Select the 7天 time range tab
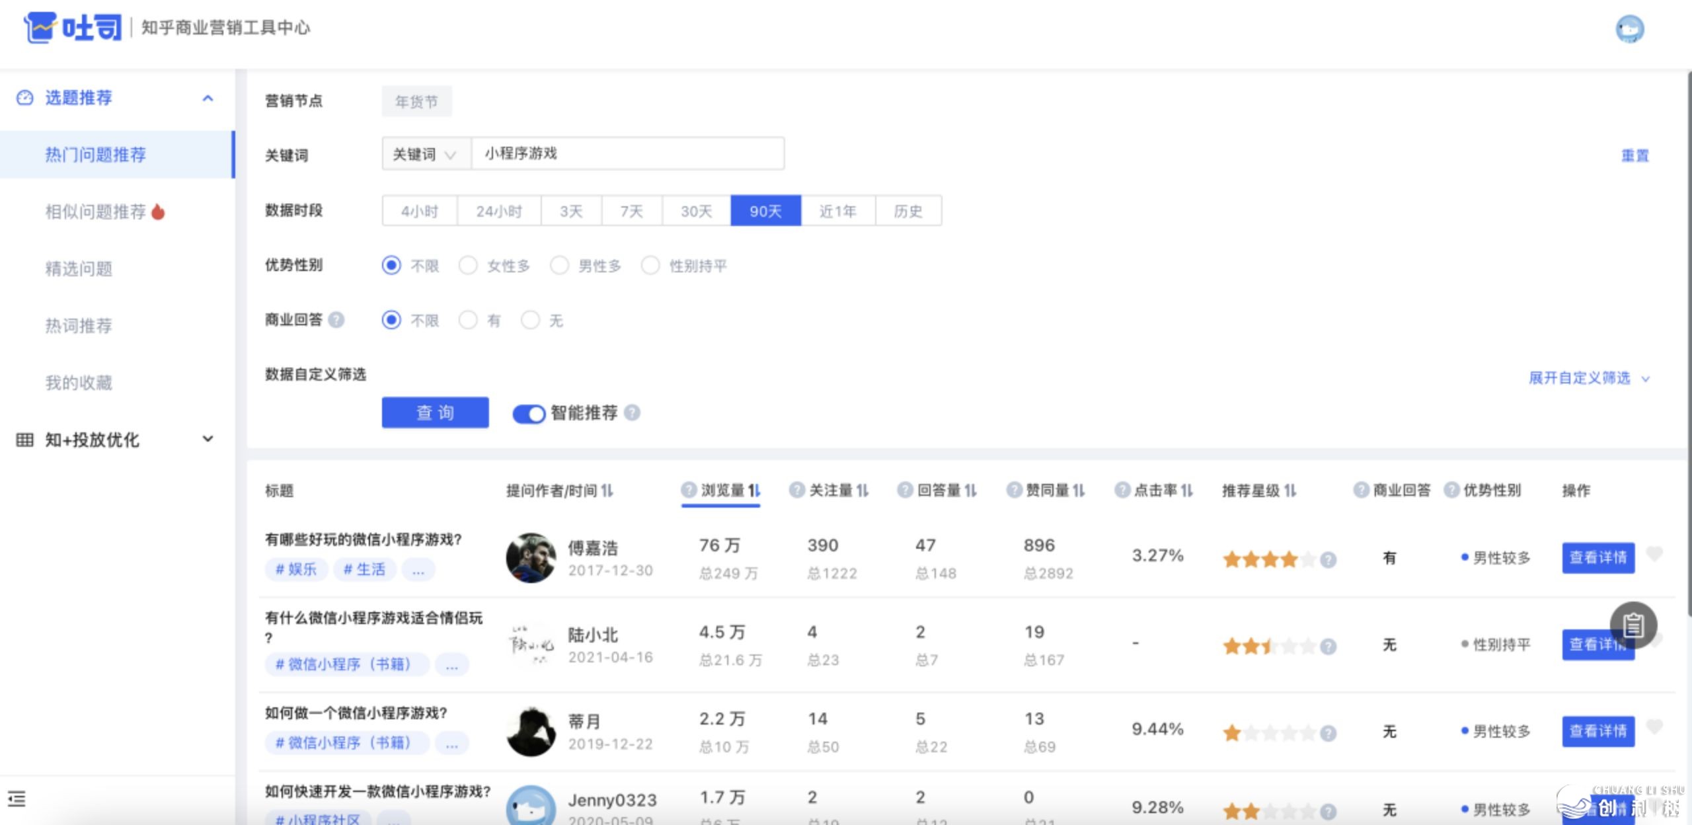This screenshot has height=825, width=1692. tap(632, 211)
